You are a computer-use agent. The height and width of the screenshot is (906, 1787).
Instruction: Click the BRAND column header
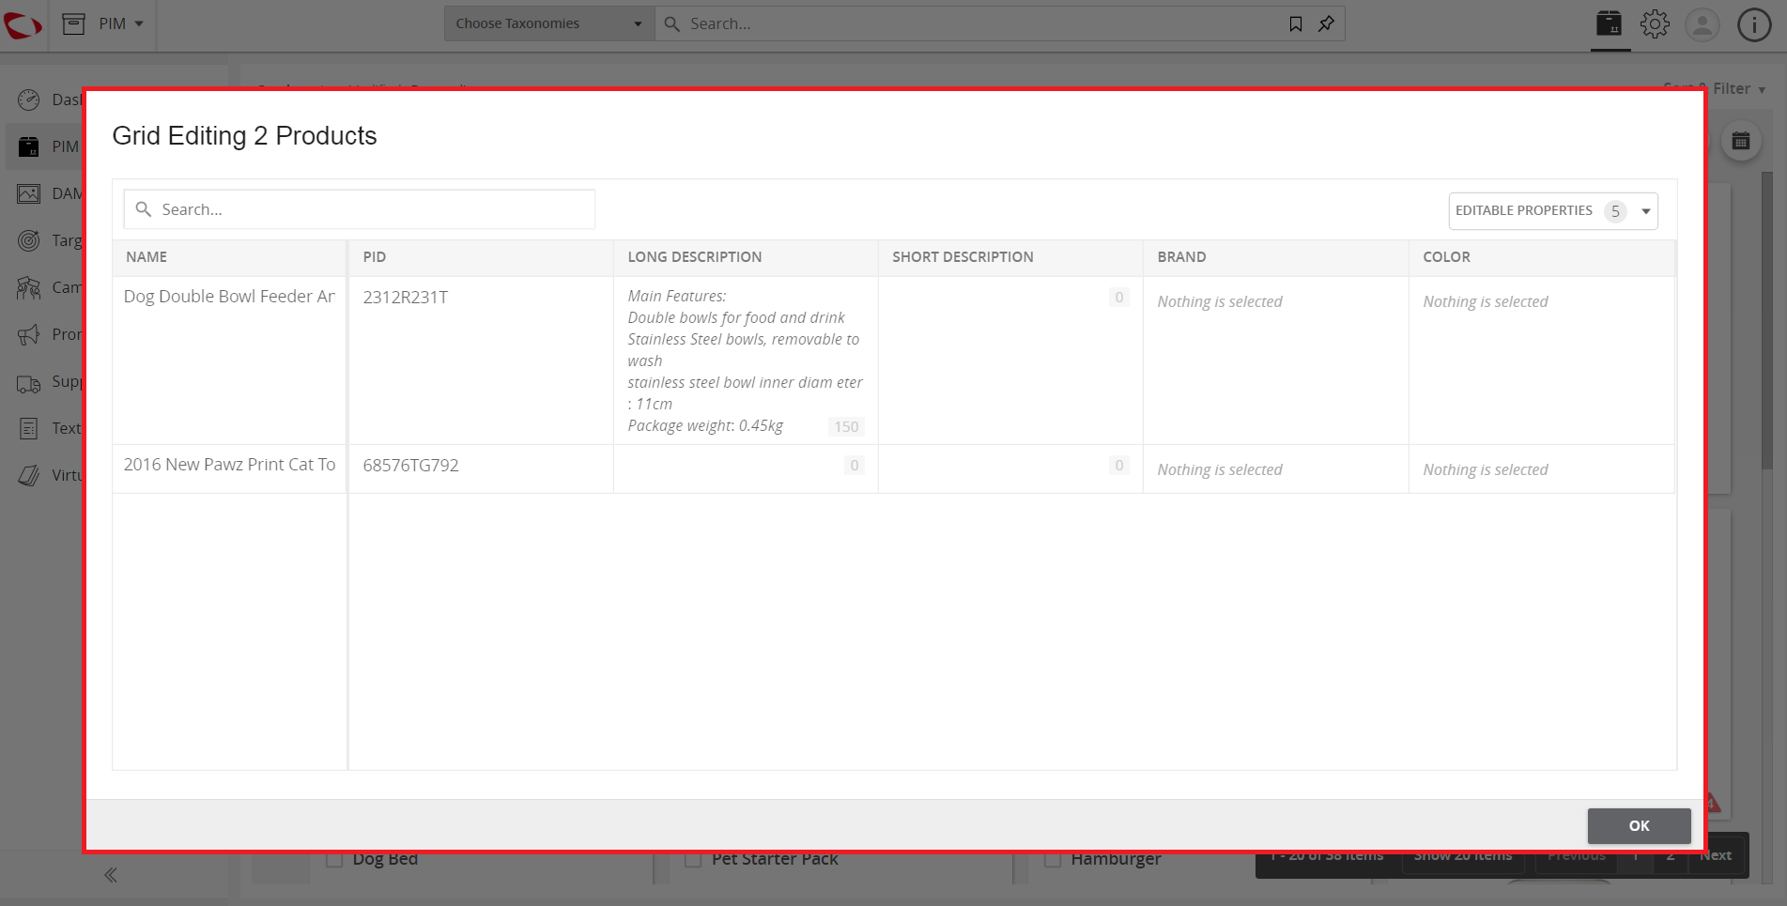click(1275, 257)
